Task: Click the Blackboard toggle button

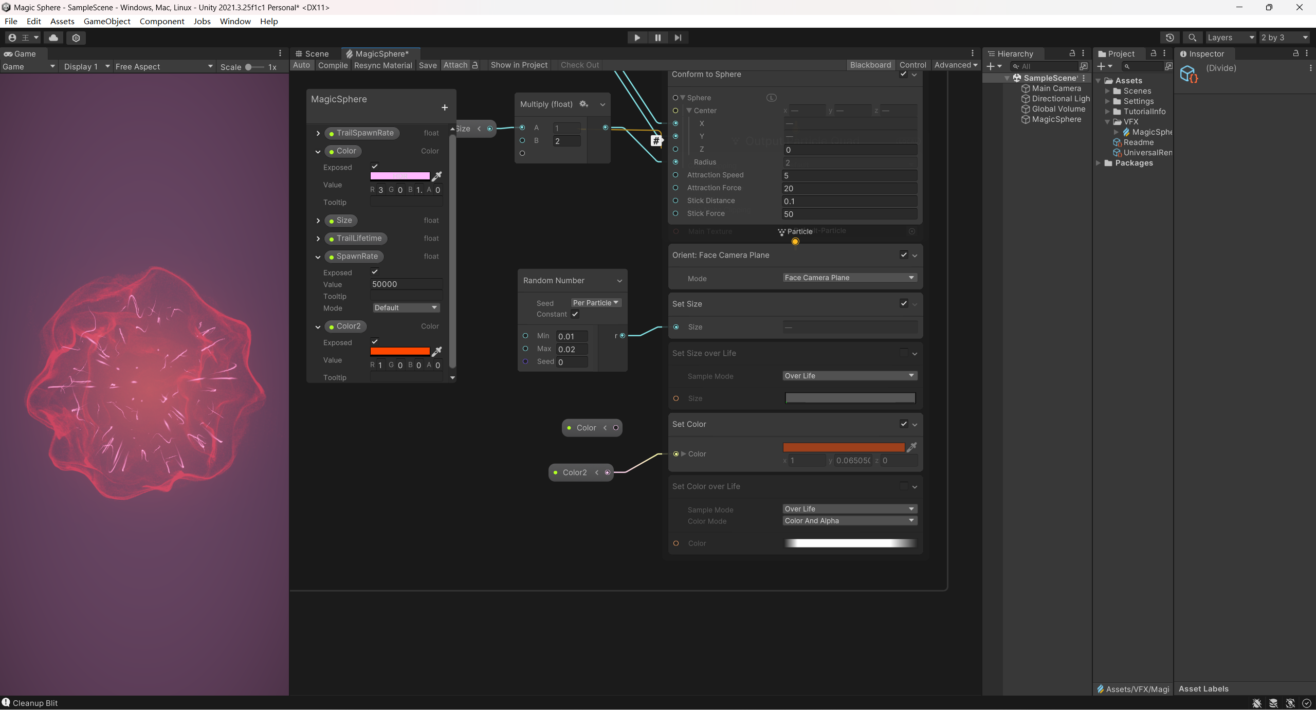Action: coord(870,65)
